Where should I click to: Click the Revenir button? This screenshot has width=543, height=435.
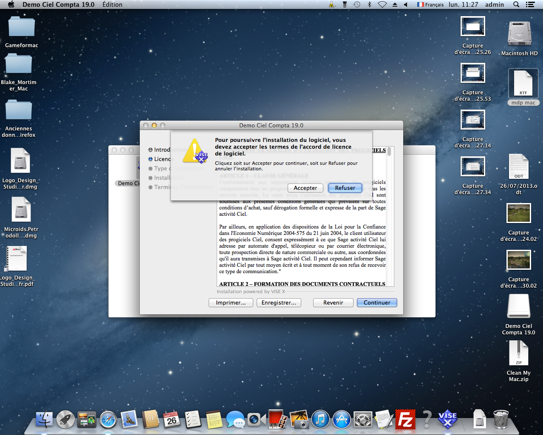coord(333,302)
